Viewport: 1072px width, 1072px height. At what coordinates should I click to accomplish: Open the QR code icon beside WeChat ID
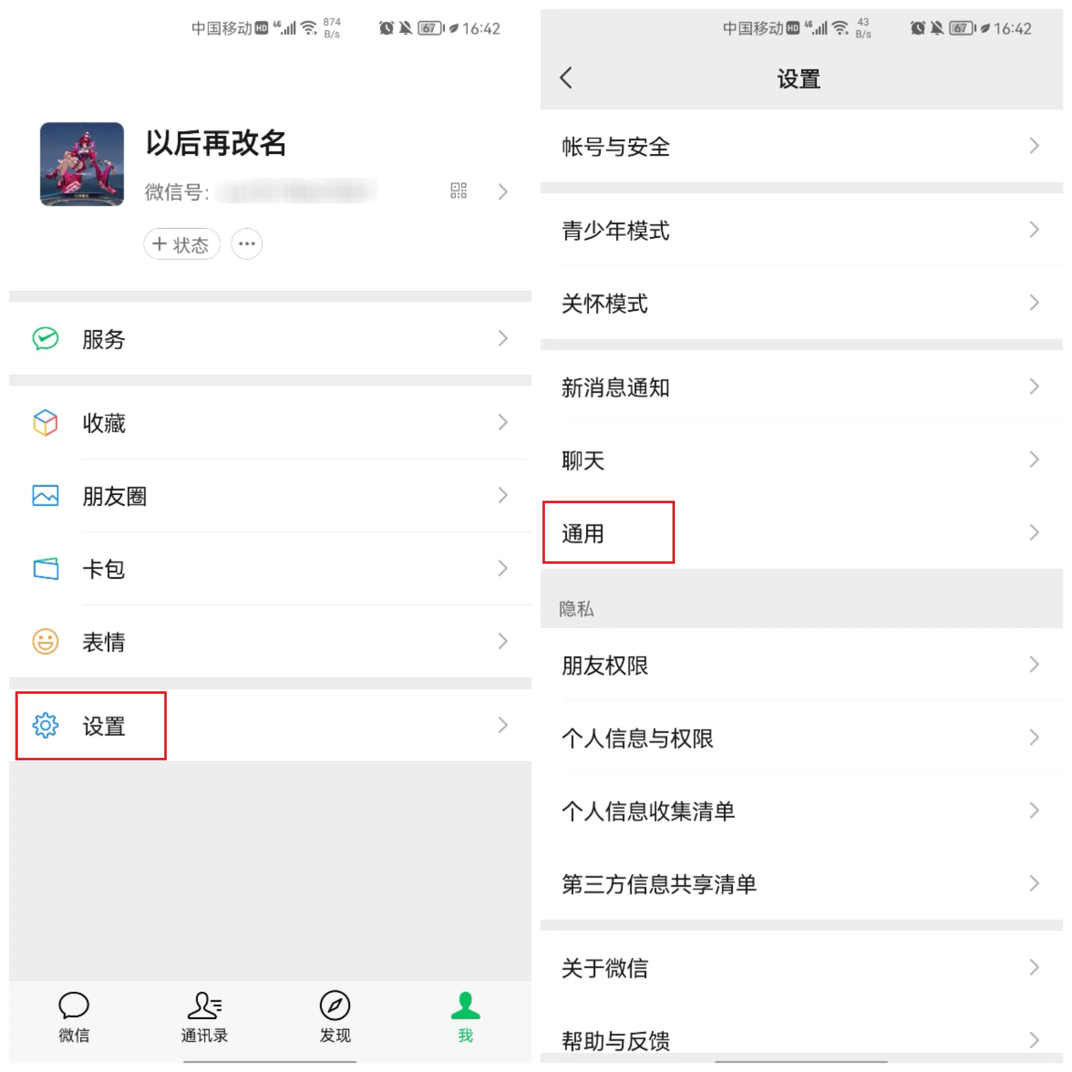(x=458, y=191)
